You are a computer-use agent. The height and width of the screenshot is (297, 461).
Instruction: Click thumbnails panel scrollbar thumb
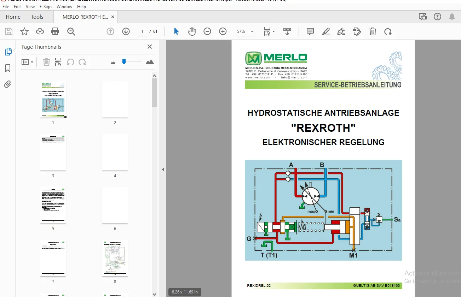pyautogui.click(x=155, y=93)
